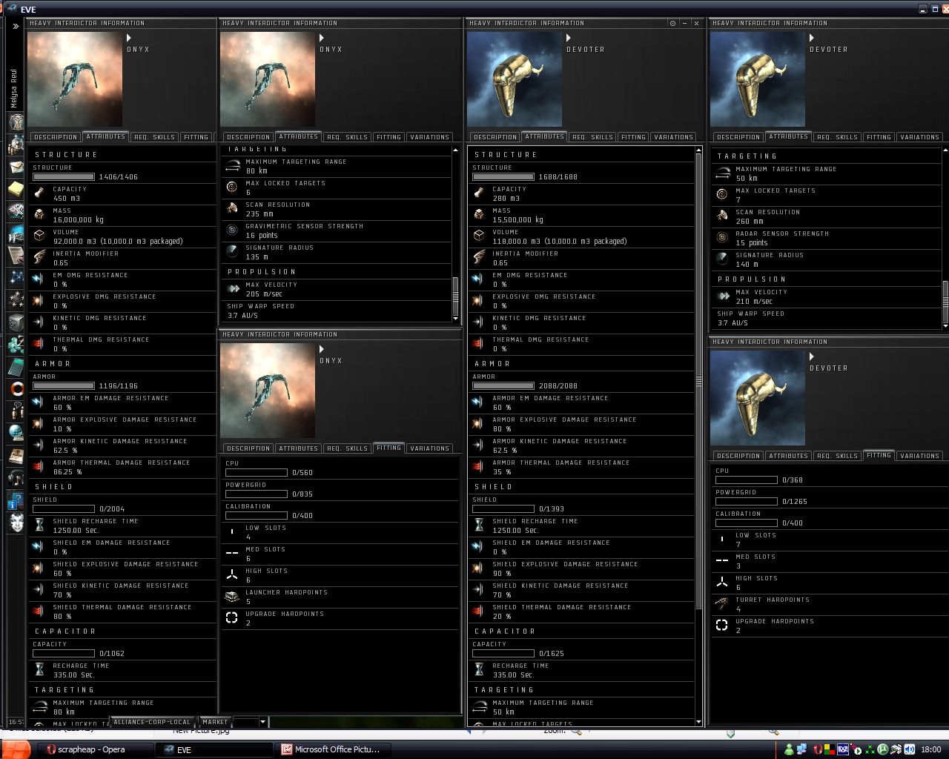
Task: Open the Corporation stars icon in the sidebar
Action: click(16, 299)
